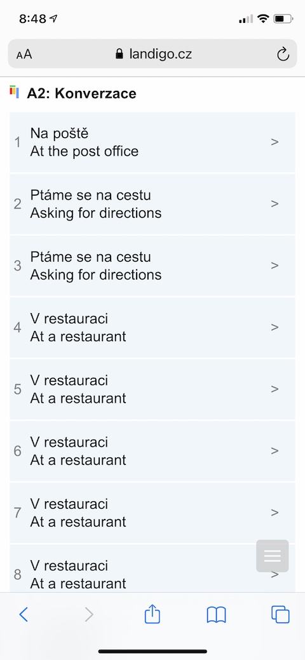The width and height of the screenshot is (305, 660).
Task: Open Safari bookmarks book icon
Action: [x=217, y=615]
